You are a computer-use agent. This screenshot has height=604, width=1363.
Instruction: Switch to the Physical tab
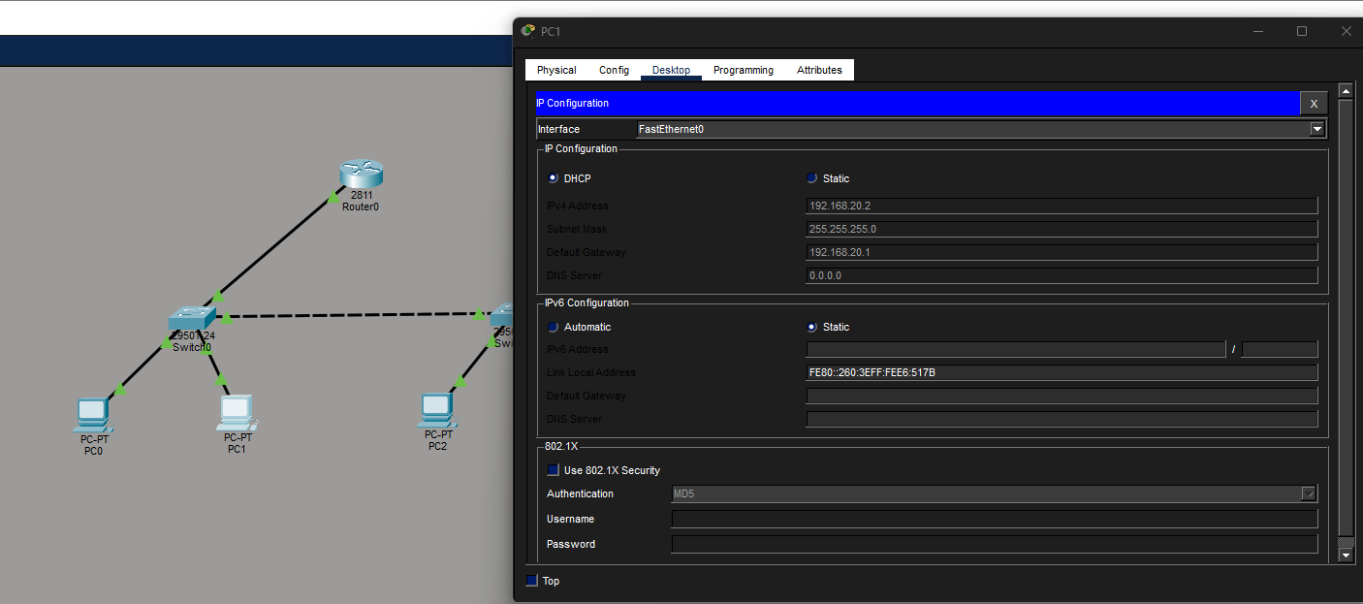tap(556, 70)
